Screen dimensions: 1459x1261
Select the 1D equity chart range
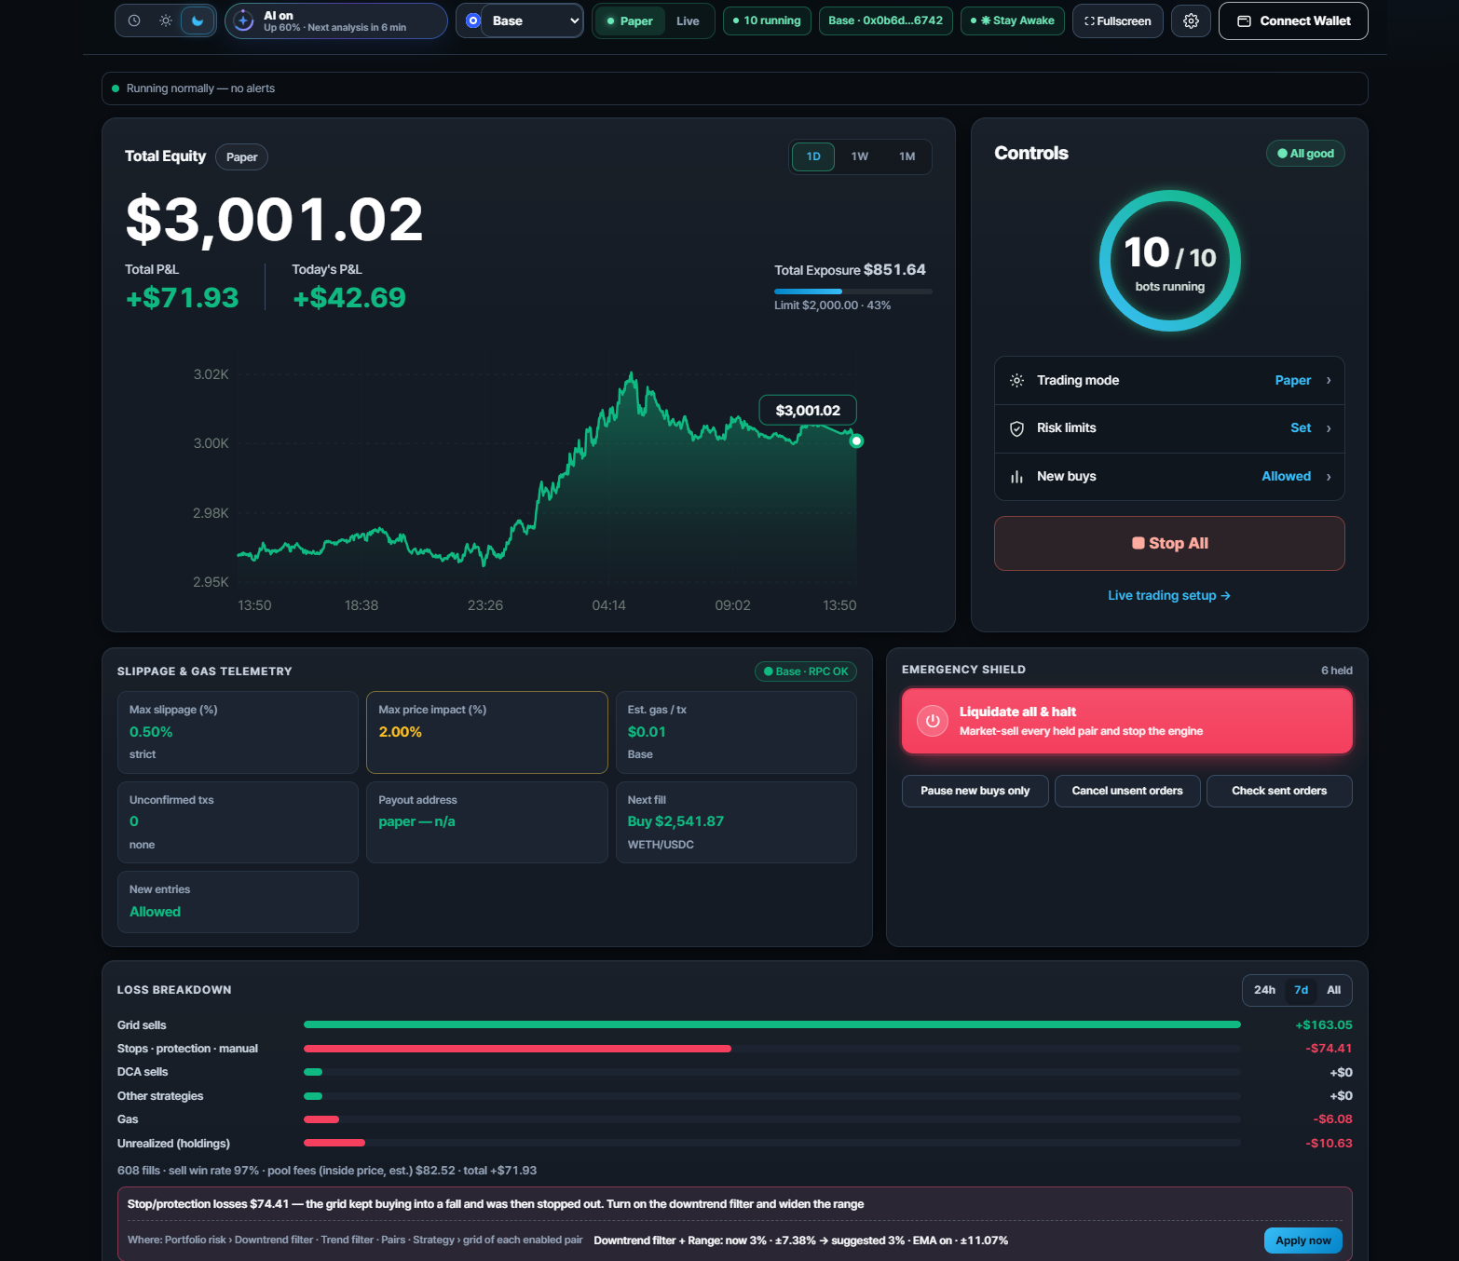pyautogui.click(x=813, y=156)
